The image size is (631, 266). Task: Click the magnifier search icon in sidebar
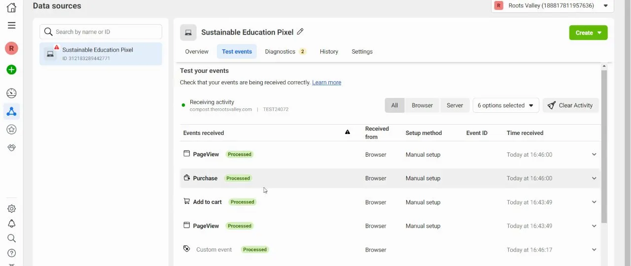(x=11, y=238)
